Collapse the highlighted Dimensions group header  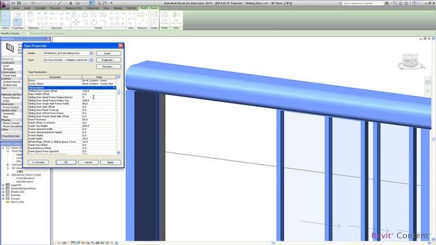coord(114,88)
